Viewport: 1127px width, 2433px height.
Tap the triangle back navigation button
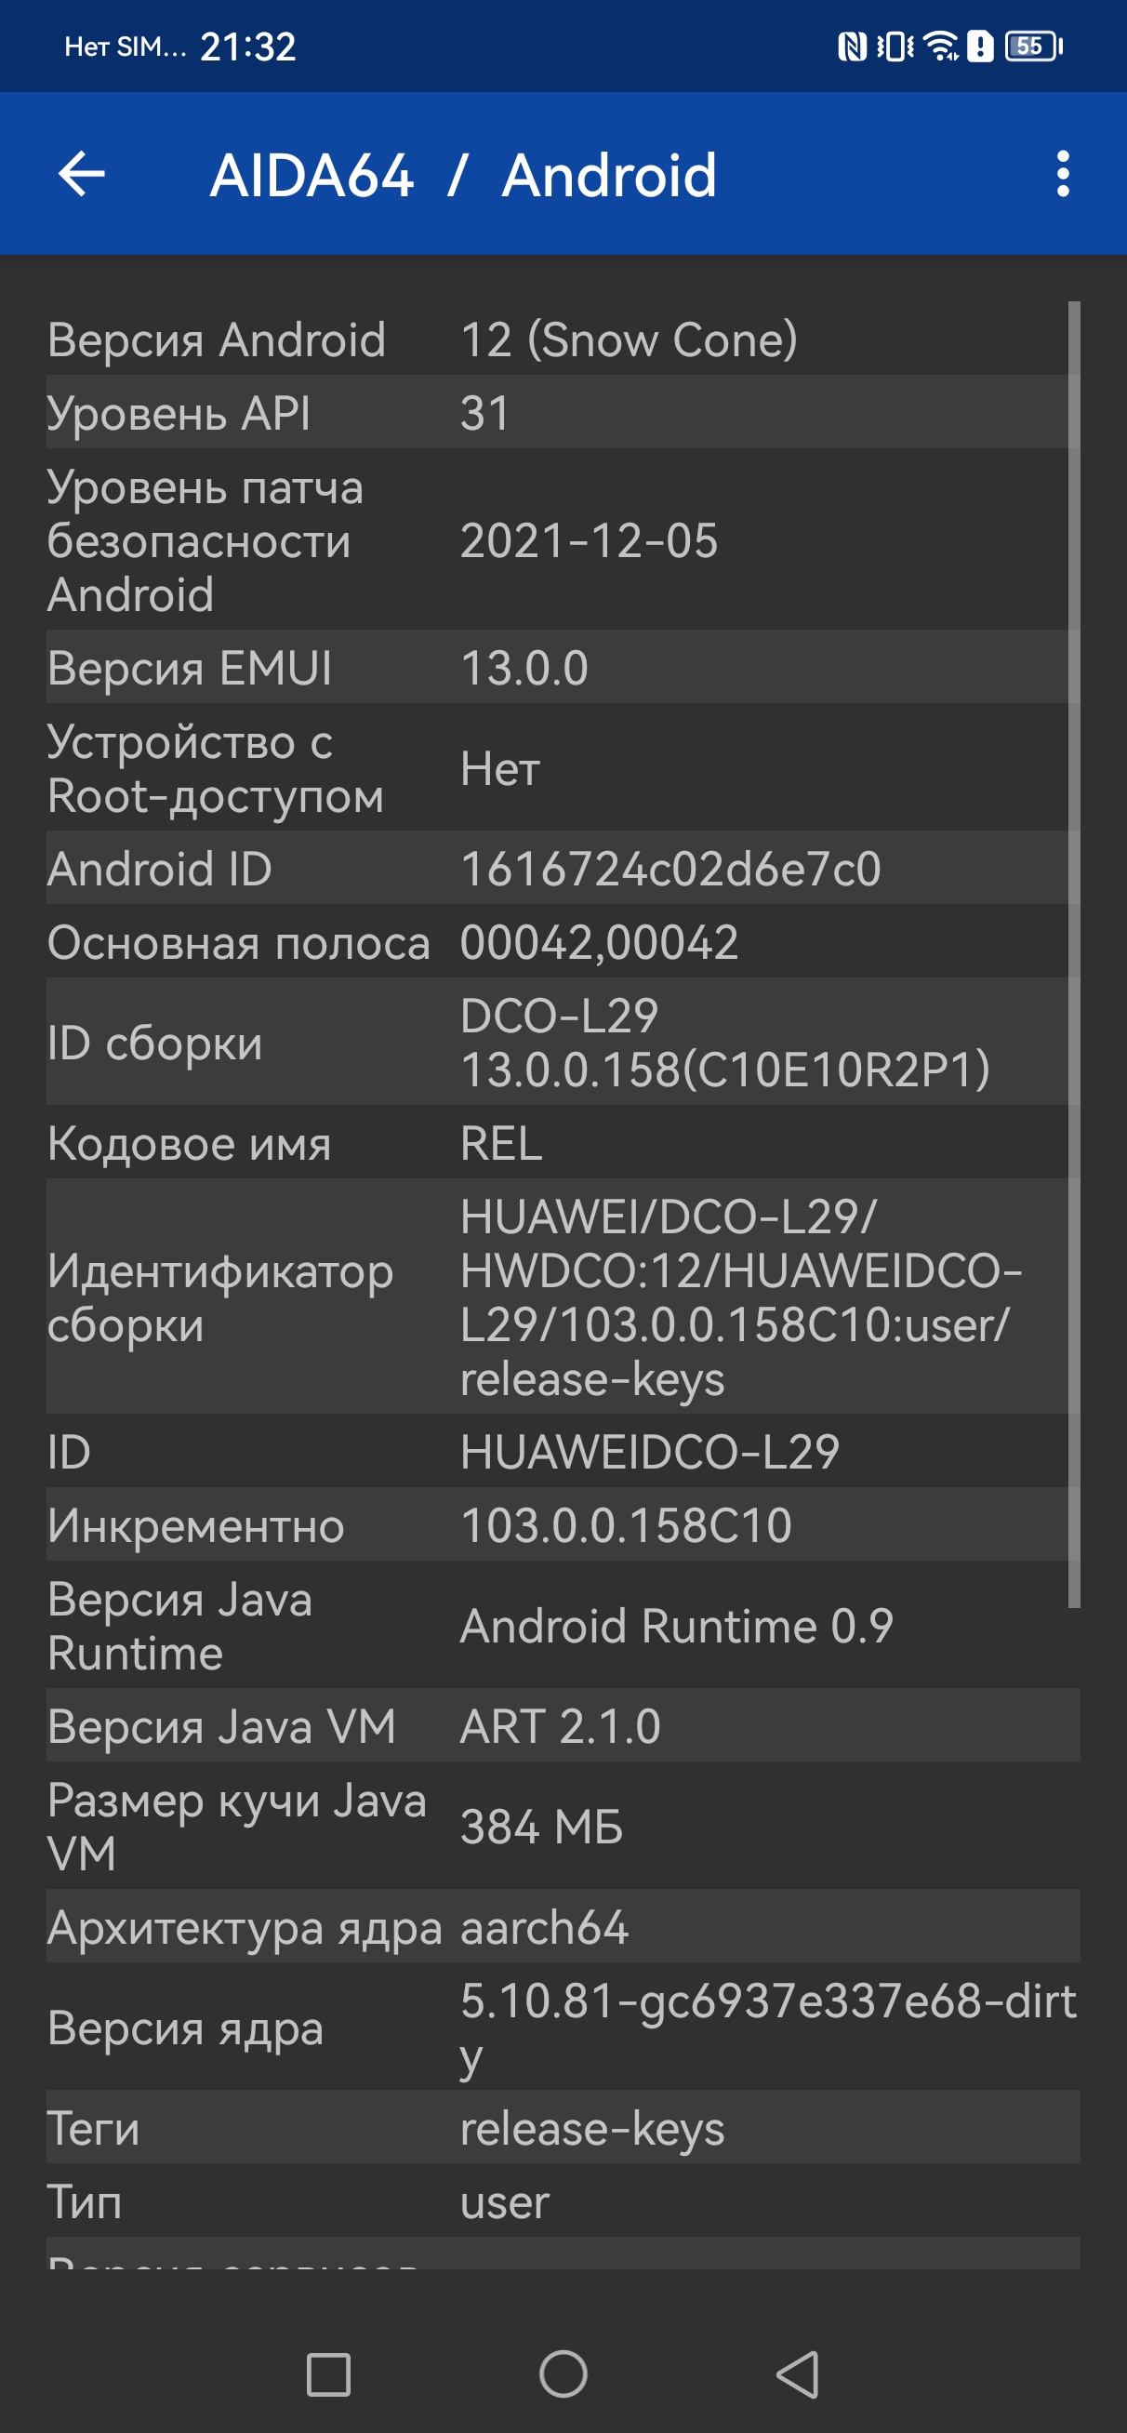[797, 2374]
